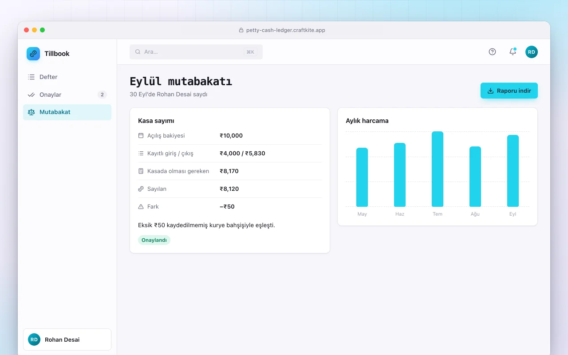This screenshot has width=568, height=355.
Task: Click the calculator icon beside Kasada olması gereken
Action: [141, 171]
